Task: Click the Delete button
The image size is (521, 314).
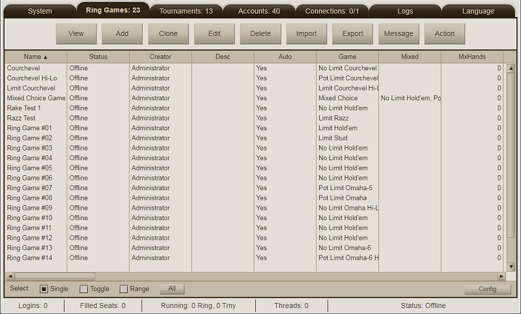Action: tap(260, 34)
